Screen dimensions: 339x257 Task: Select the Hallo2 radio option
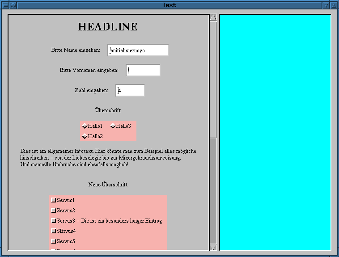(x=85, y=136)
